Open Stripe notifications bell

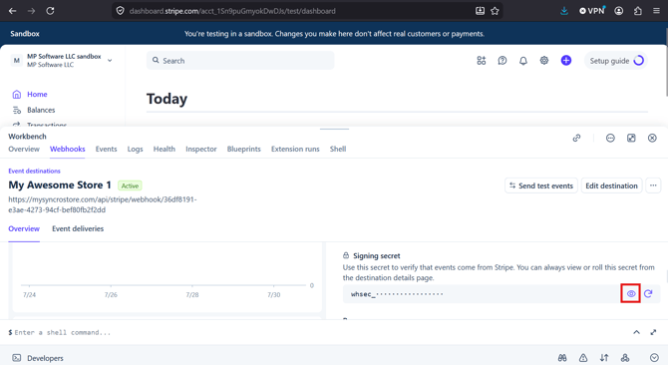[523, 61]
